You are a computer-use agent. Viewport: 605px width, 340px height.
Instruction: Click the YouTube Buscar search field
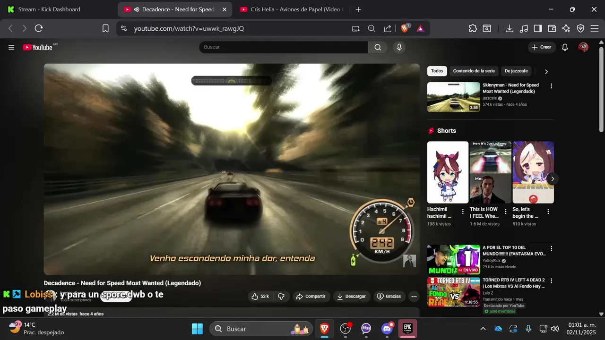click(284, 47)
